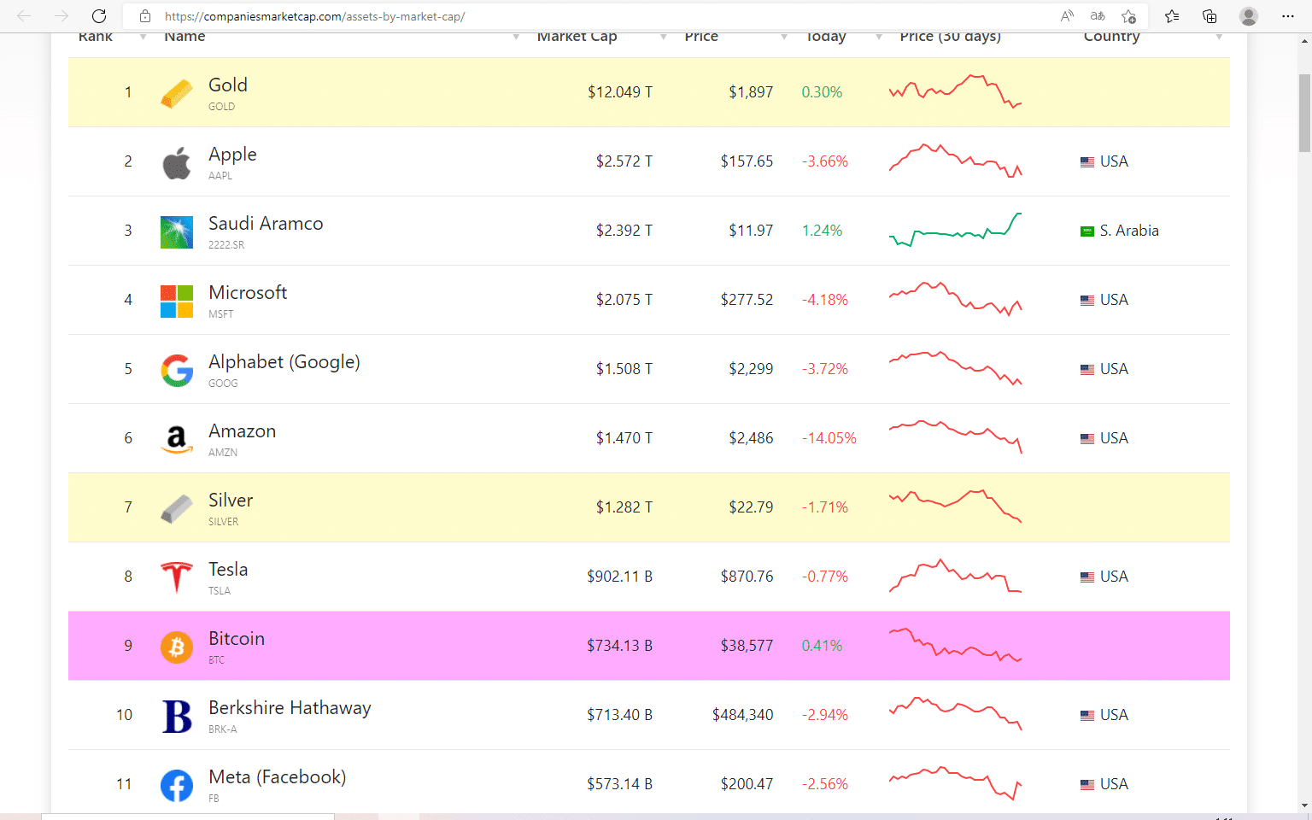1312x820 pixels.
Task: Click the browser forward arrow
Action: click(x=61, y=16)
